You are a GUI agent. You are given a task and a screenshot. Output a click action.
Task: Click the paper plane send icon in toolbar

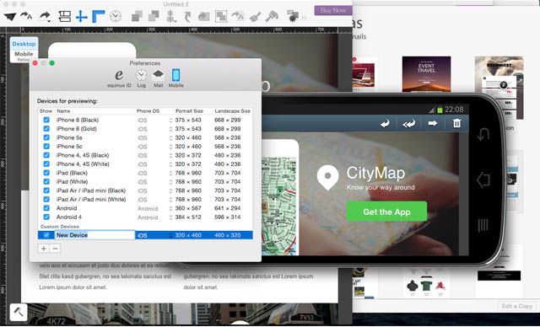click(x=10, y=16)
